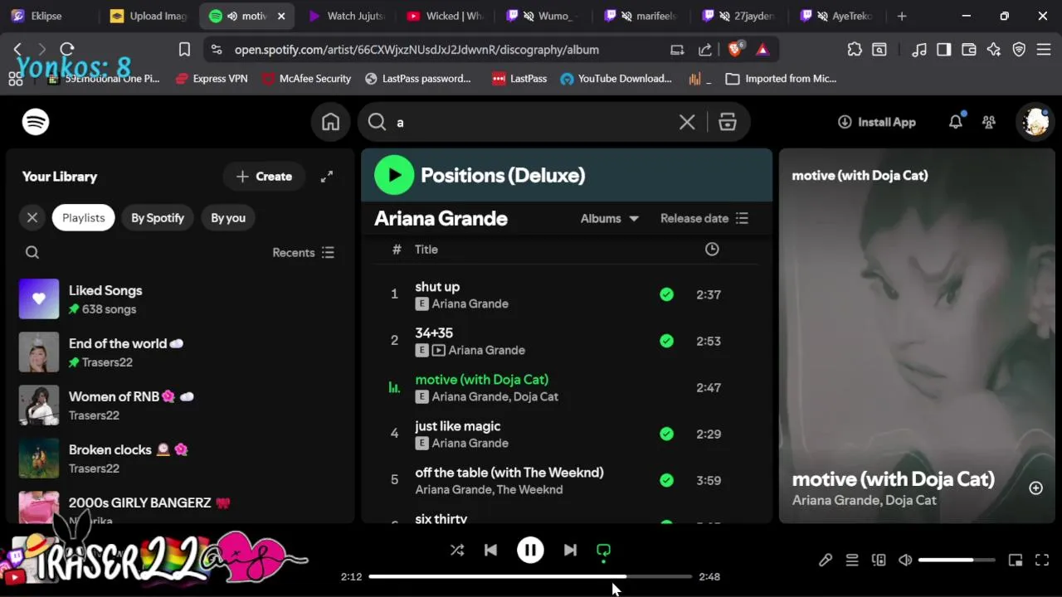Viewport: 1062px width, 597px height.
Task: Open Brave Shields icon in address bar
Action: coord(734,50)
